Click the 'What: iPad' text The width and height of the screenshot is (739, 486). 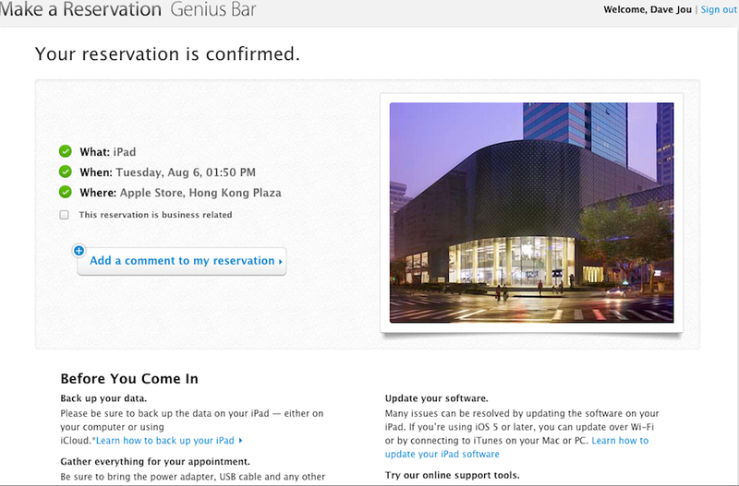pyautogui.click(x=107, y=152)
